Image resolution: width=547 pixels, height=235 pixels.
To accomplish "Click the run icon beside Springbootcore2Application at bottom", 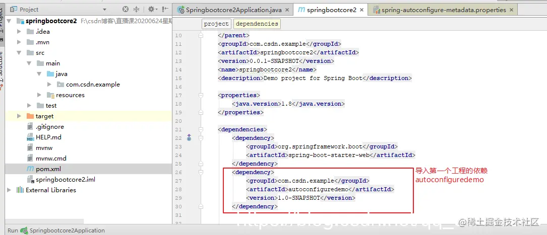I will 24,230.
